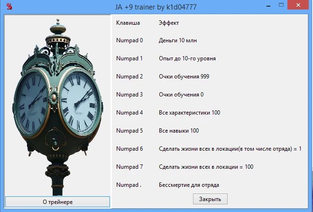Select the 'Numpad 4' key label
313x212 pixels.
(129, 113)
